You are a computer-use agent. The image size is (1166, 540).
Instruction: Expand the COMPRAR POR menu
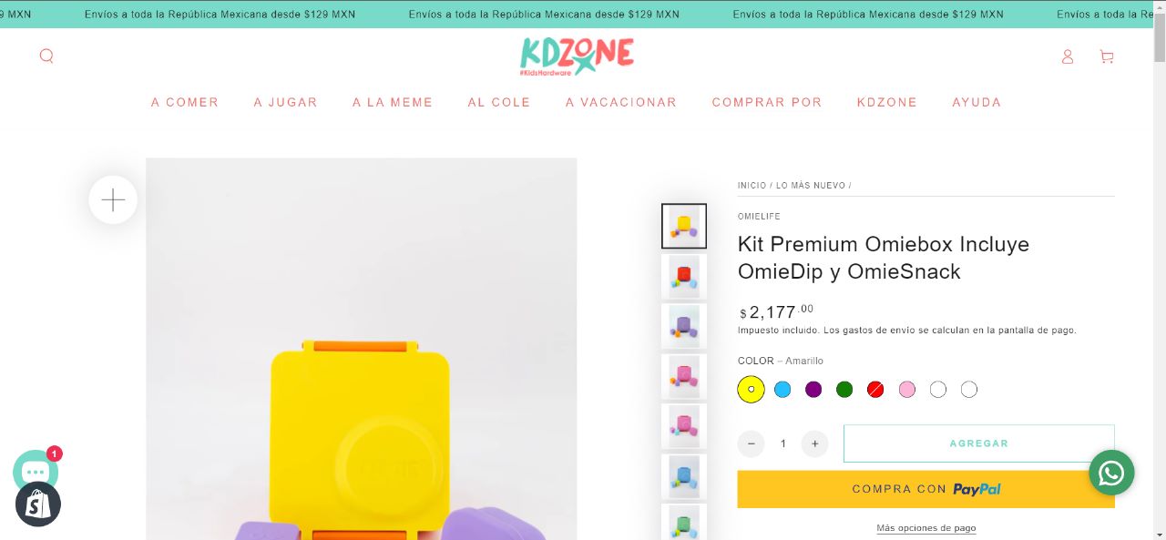[x=767, y=102]
